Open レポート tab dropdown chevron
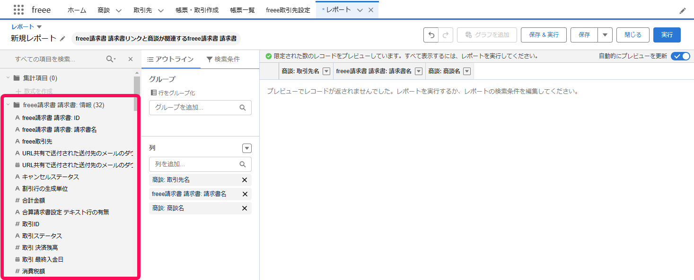 [x=360, y=10]
